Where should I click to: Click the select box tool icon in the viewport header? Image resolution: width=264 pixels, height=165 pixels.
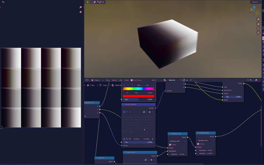point(88,2)
